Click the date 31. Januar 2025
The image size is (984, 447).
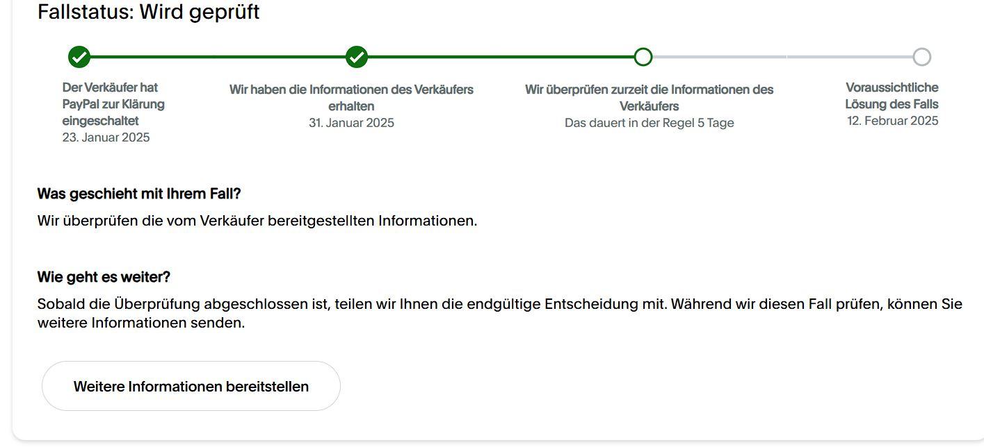351,123
